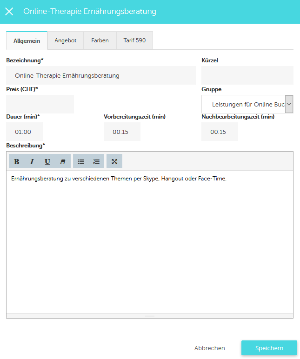Toggle italic text formatting
The width and height of the screenshot is (300, 359).
point(32,161)
